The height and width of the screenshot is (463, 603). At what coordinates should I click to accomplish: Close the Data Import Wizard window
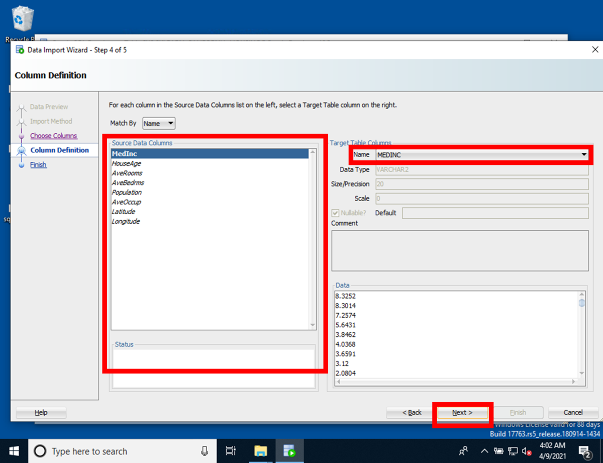click(x=595, y=50)
